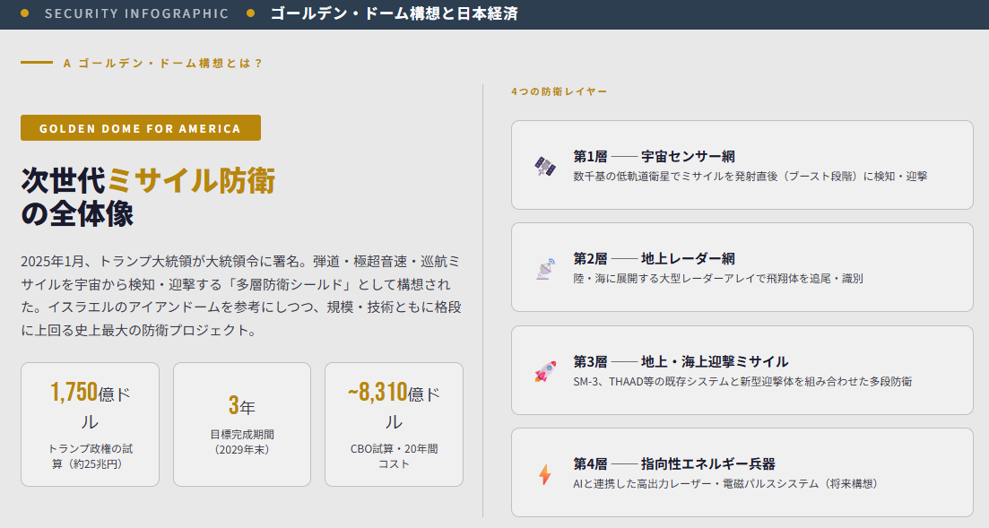Select the ~8,310億ドル CBO estimate card

pos(394,424)
